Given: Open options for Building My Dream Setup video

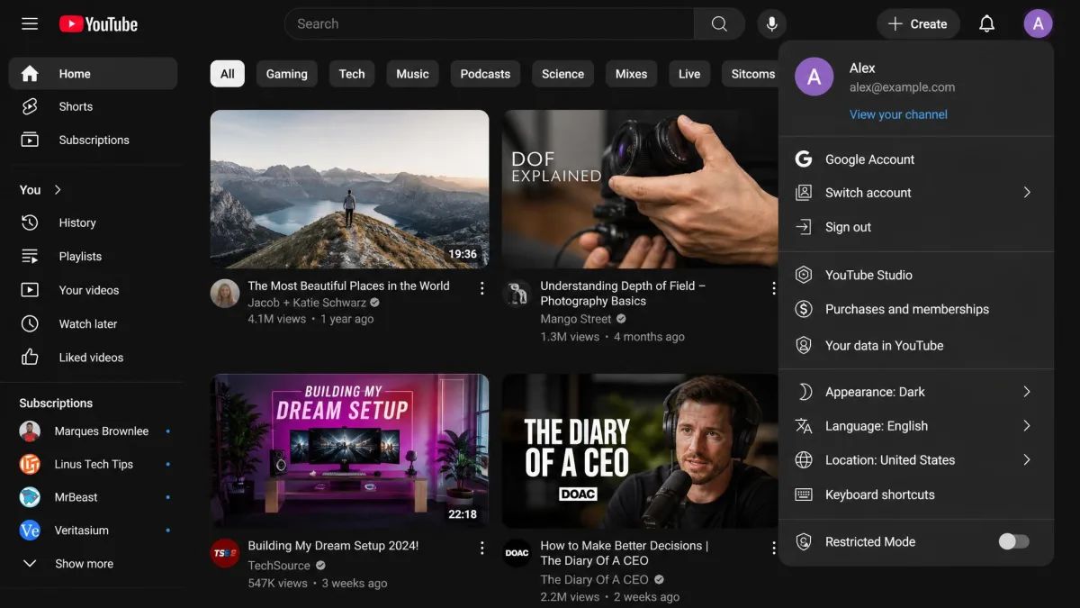Looking at the screenshot, I should click(481, 548).
